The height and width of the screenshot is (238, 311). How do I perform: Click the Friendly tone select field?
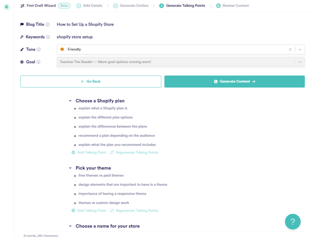pyautogui.click(x=181, y=50)
